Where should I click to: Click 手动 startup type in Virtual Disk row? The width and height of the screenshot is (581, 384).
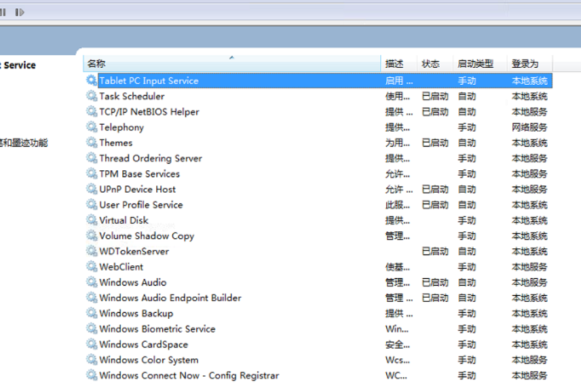pyautogui.click(x=467, y=221)
